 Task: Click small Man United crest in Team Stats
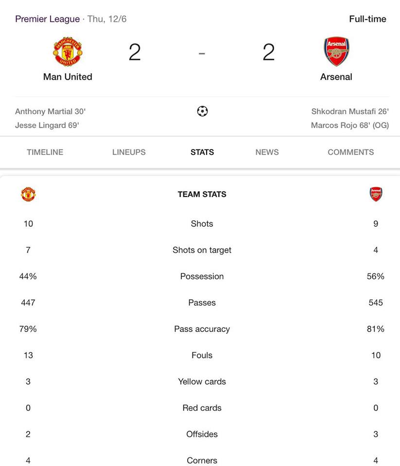click(x=28, y=194)
